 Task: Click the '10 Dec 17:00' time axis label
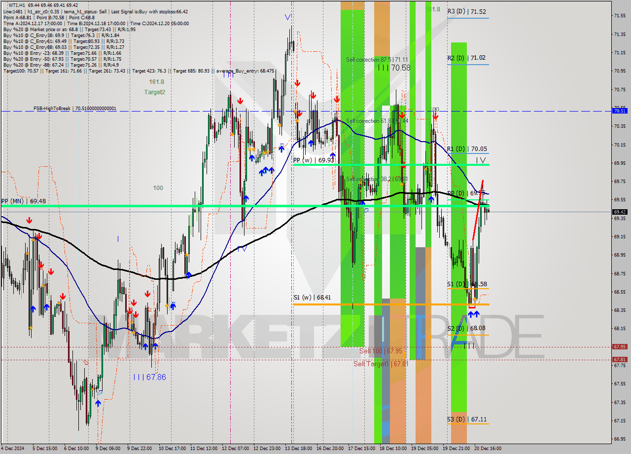pos(172,449)
